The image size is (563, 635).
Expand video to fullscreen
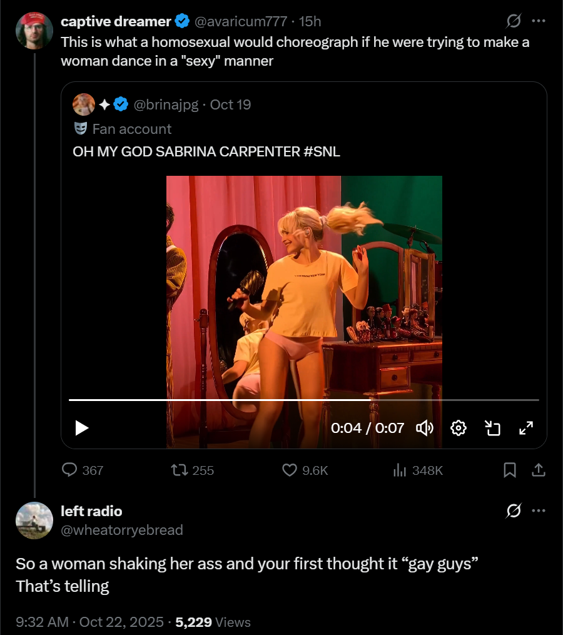526,428
